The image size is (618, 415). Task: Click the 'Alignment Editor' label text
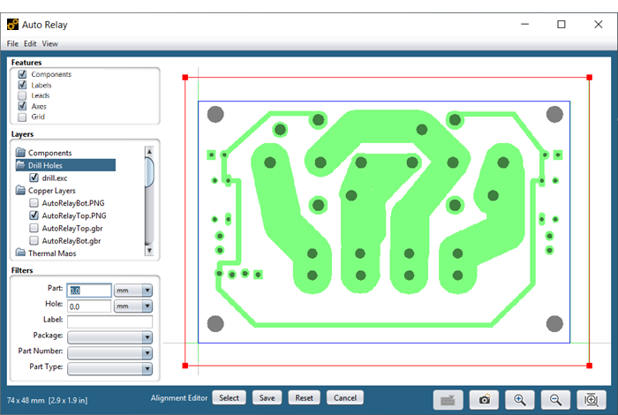(x=179, y=398)
